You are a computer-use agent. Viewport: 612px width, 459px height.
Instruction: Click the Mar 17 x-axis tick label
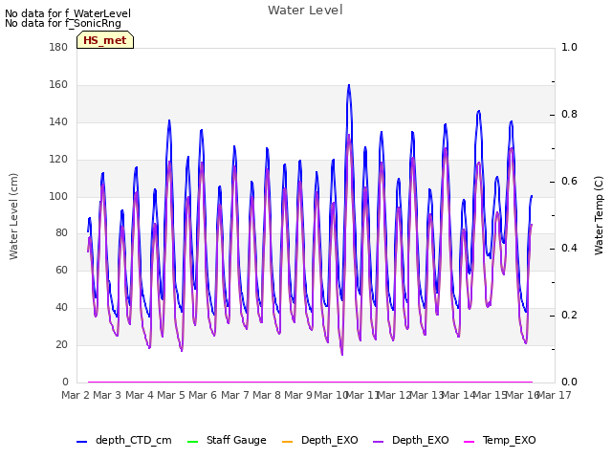pyautogui.click(x=555, y=395)
